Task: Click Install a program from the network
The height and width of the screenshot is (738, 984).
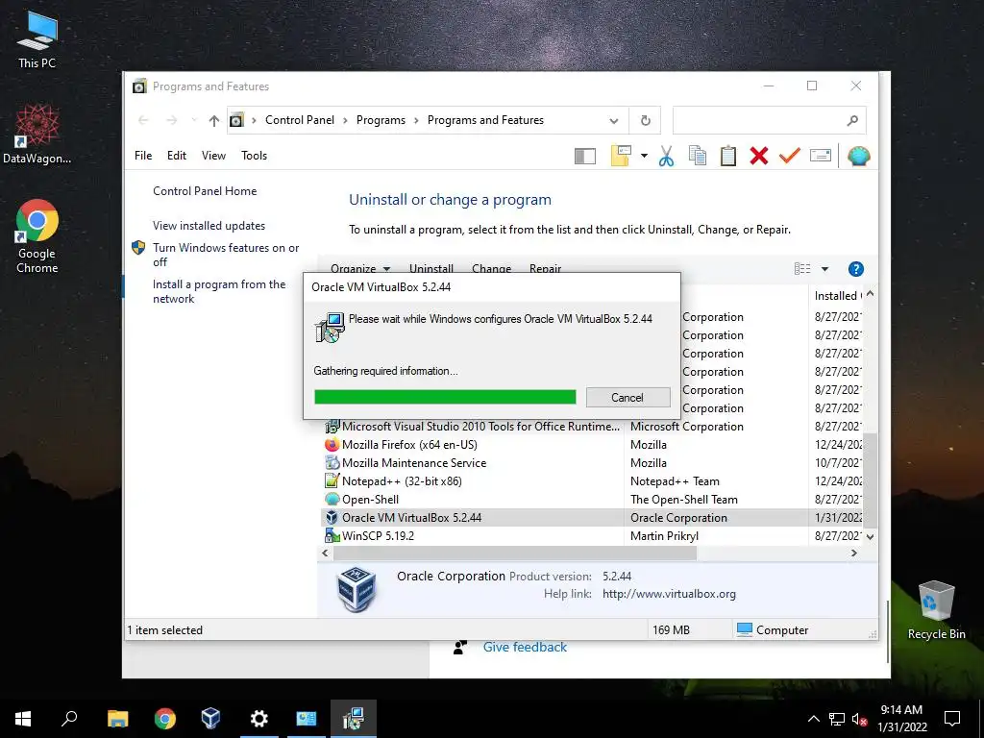Action: pyautogui.click(x=219, y=291)
